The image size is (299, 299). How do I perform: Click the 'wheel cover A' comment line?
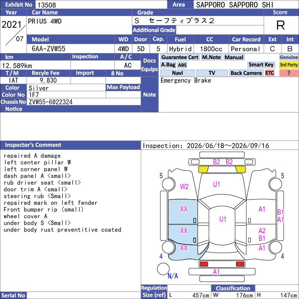click(x=25, y=216)
